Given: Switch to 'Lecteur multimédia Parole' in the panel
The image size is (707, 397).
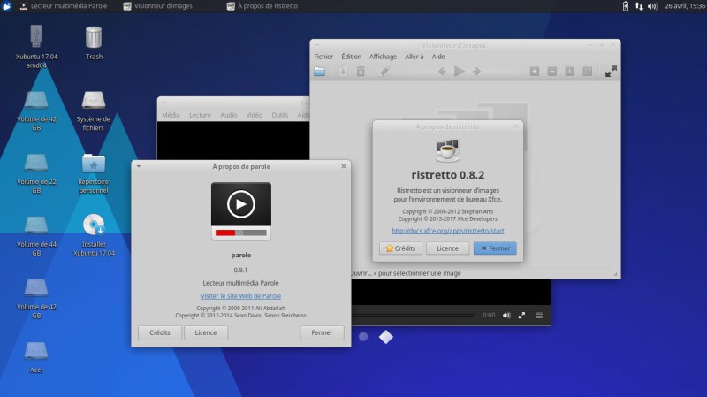Looking at the screenshot, I should click(64, 6).
